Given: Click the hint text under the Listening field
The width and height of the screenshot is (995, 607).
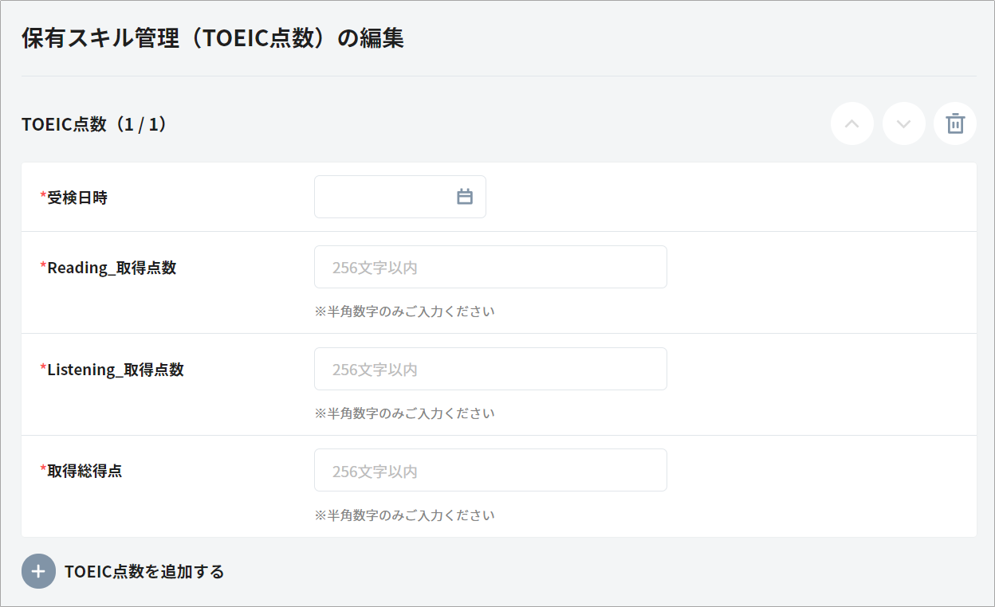Looking at the screenshot, I should [x=405, y=413].
